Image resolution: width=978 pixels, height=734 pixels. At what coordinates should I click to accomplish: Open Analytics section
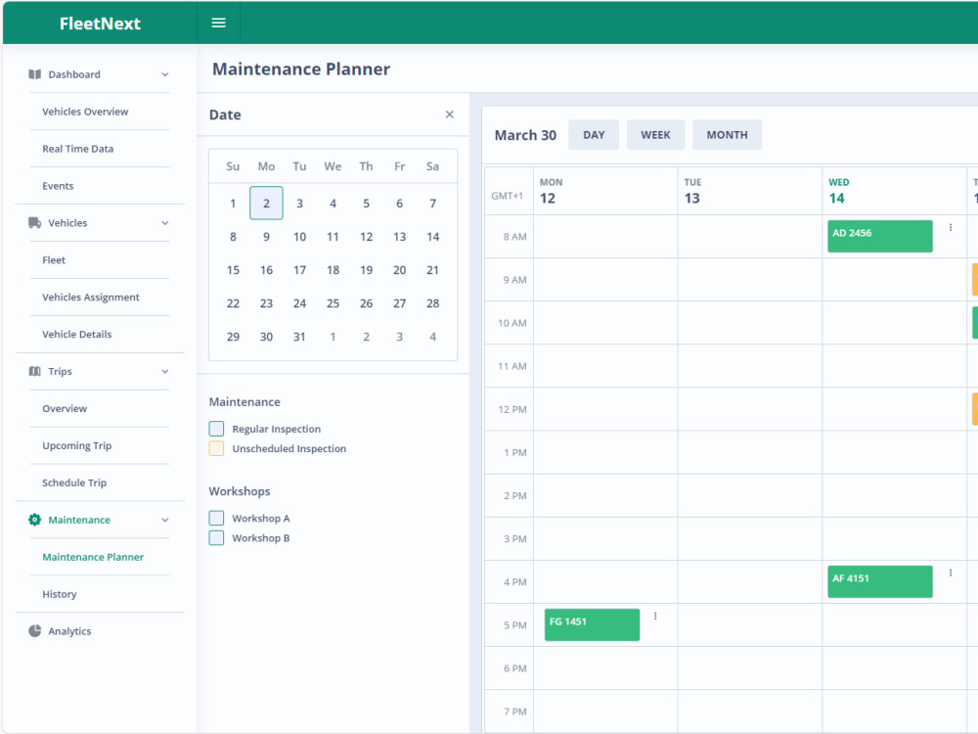coord(69,631)
